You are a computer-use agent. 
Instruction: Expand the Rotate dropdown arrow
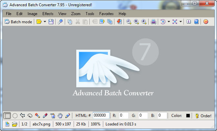point(169,22)
